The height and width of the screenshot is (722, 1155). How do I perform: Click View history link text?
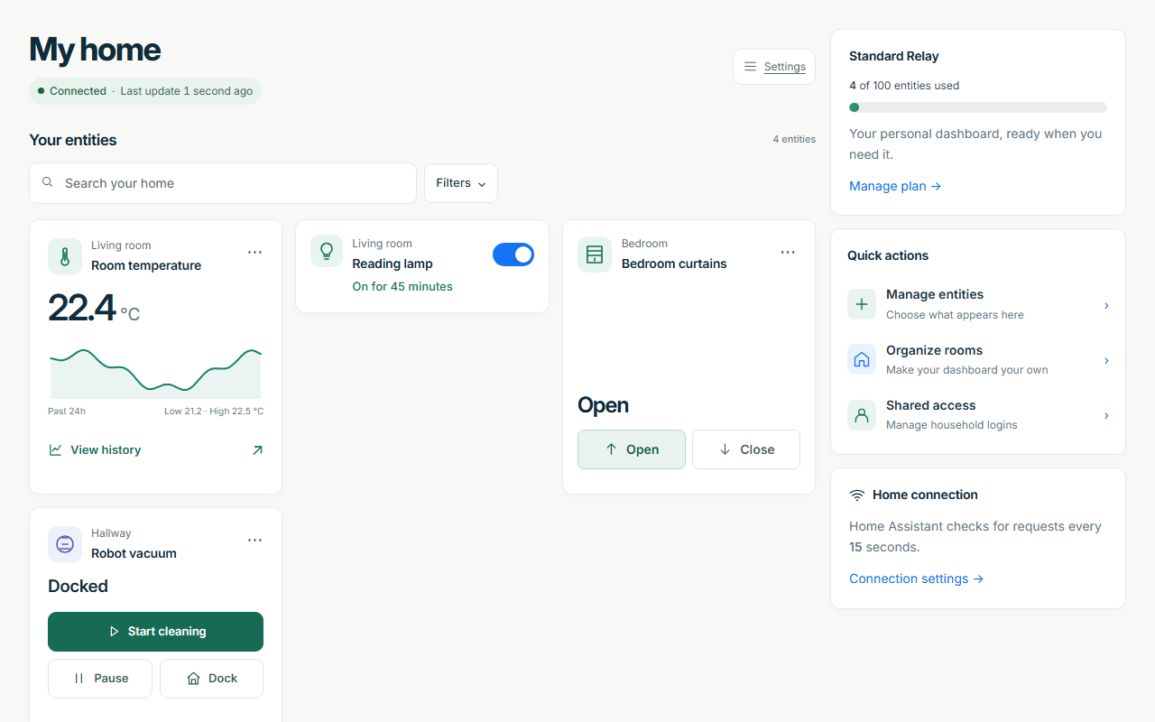pyautogui.click(x=106, y=449)
